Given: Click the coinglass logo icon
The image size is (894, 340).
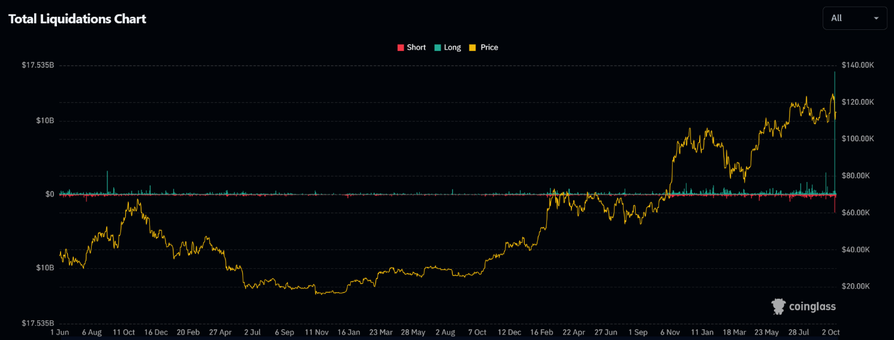Looking at the screenshot, I should point(778,306).
